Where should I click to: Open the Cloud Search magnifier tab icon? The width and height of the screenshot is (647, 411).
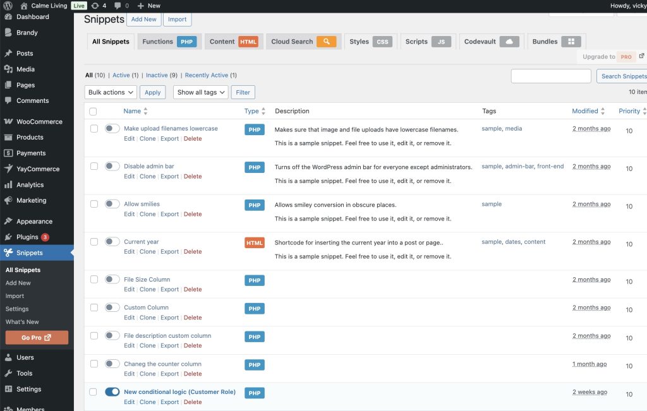326,42
